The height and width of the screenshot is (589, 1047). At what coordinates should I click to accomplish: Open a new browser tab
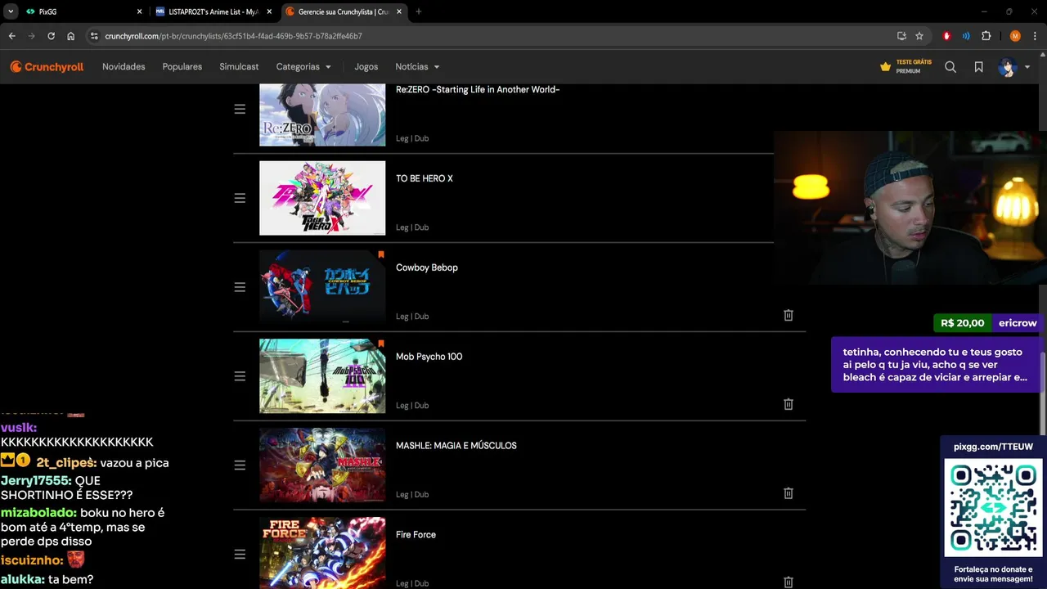pyautogui.click(x=419, y=11)
